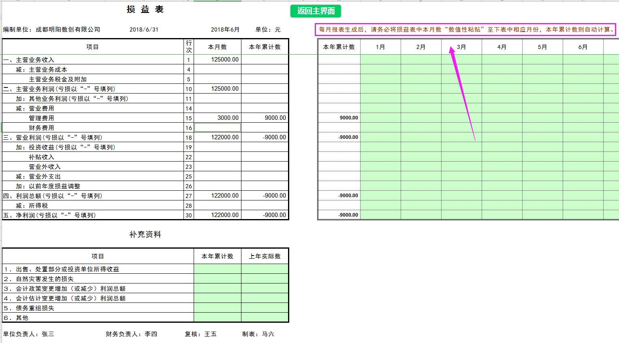The width and height of the screenshot is (619, 343).
Task: Select the 1月 column header cell
Action: pyautogui.click(x=380, y=47)
